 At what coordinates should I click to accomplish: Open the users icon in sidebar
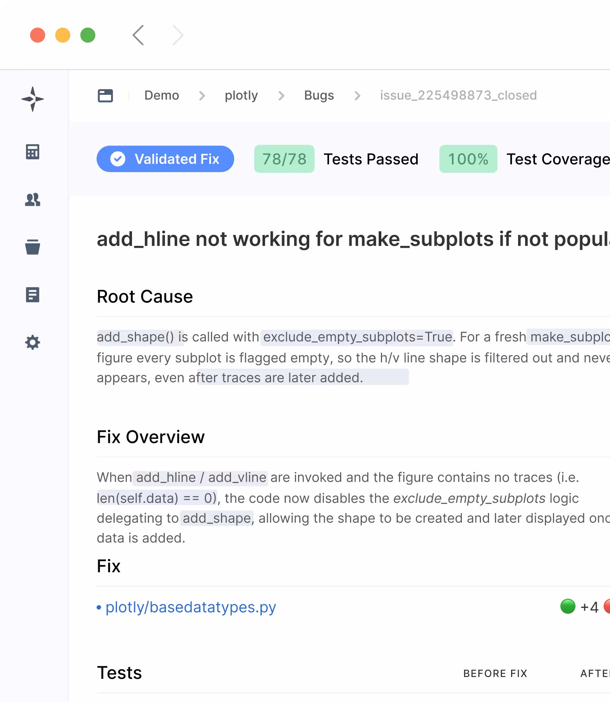[32, 200]
